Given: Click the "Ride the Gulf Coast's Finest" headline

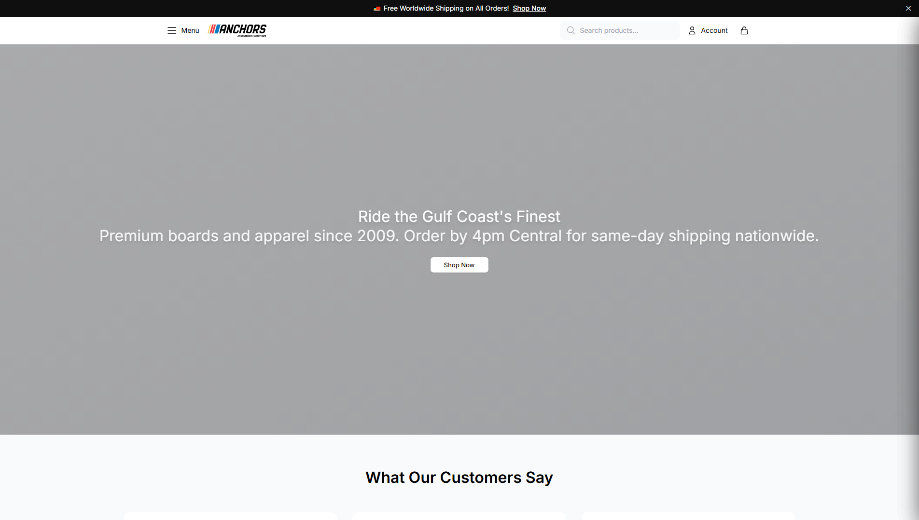Looking at the screenshot, I should (x=459, y=217).
